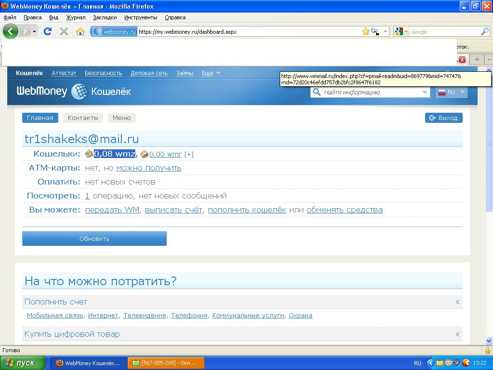The height and width of the screenshot is (370, 493).
Task: Click the выписать счёт link
Action: 173,210
